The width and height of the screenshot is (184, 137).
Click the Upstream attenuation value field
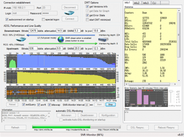(60, 48)
